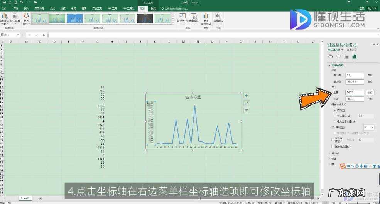The height and width of the screenshot is (204, 380).
Task: Expand Number section
Action: point(333,164)
